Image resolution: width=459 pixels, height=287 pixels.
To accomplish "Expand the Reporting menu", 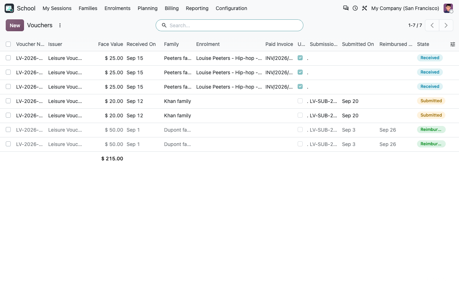I will pyautogui.click(x=197, y=8).
